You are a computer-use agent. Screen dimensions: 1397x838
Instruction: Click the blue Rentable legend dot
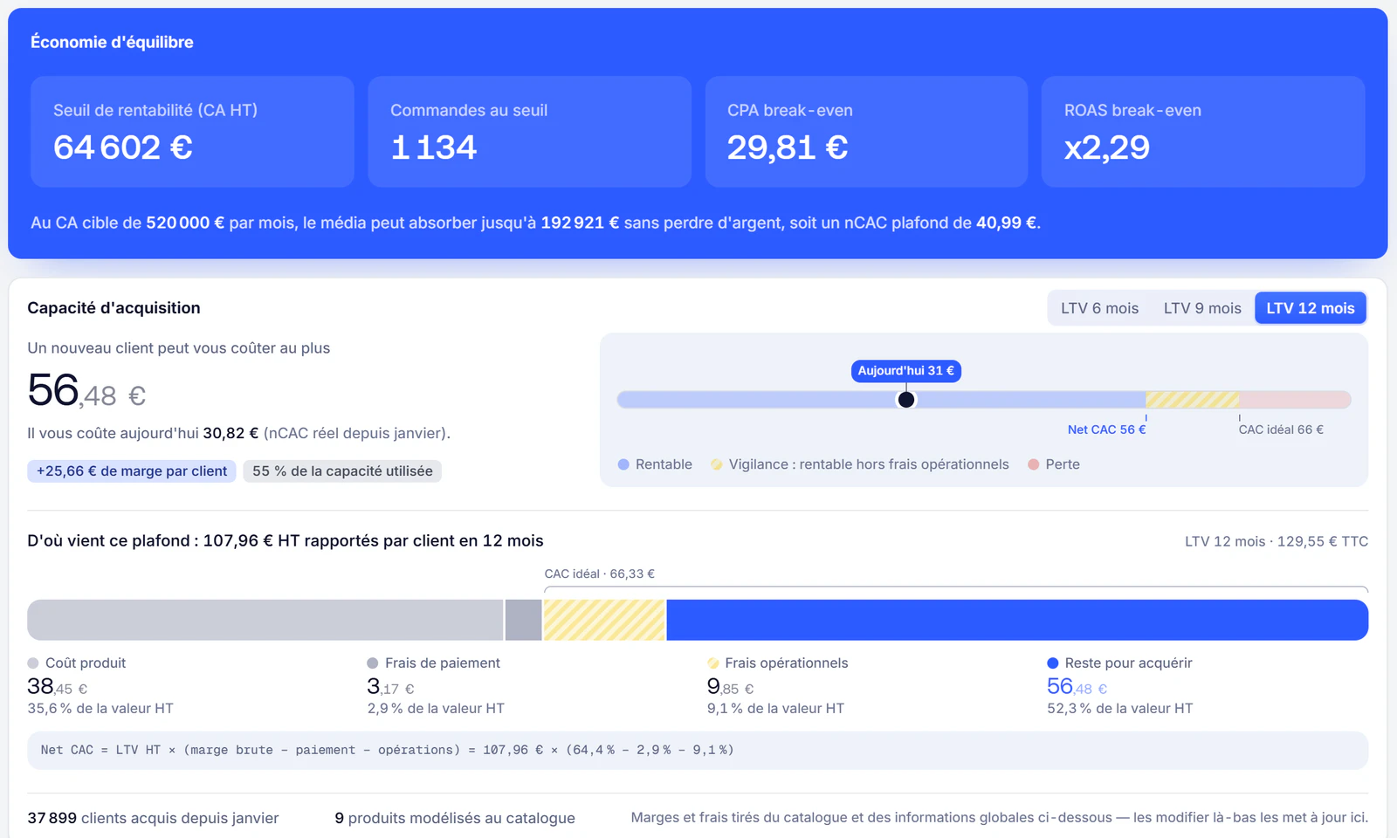[x=623, y=464]
